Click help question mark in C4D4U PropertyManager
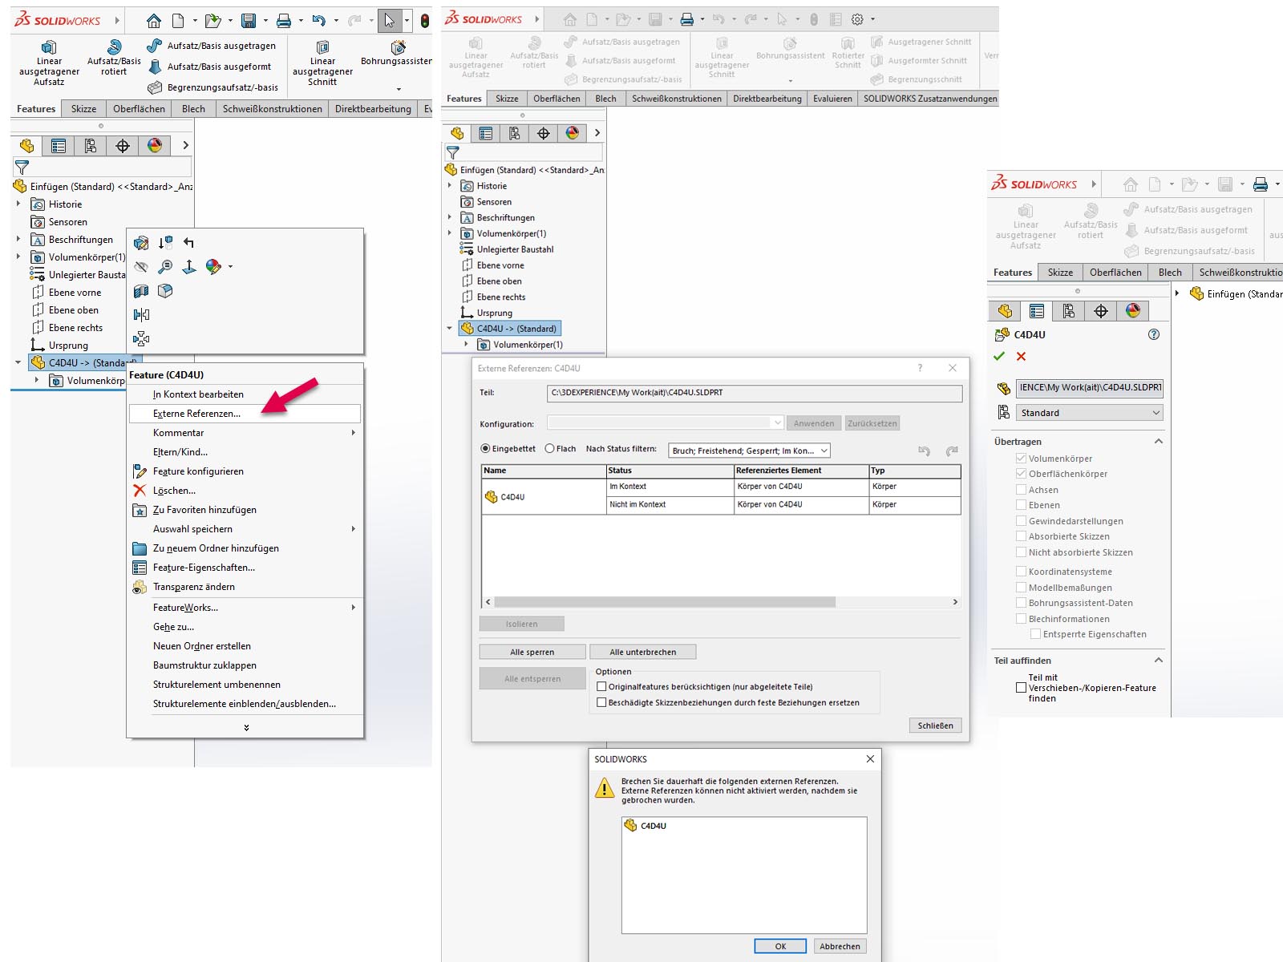This screenshot has height=962, width=1283. pos(1154,334)
